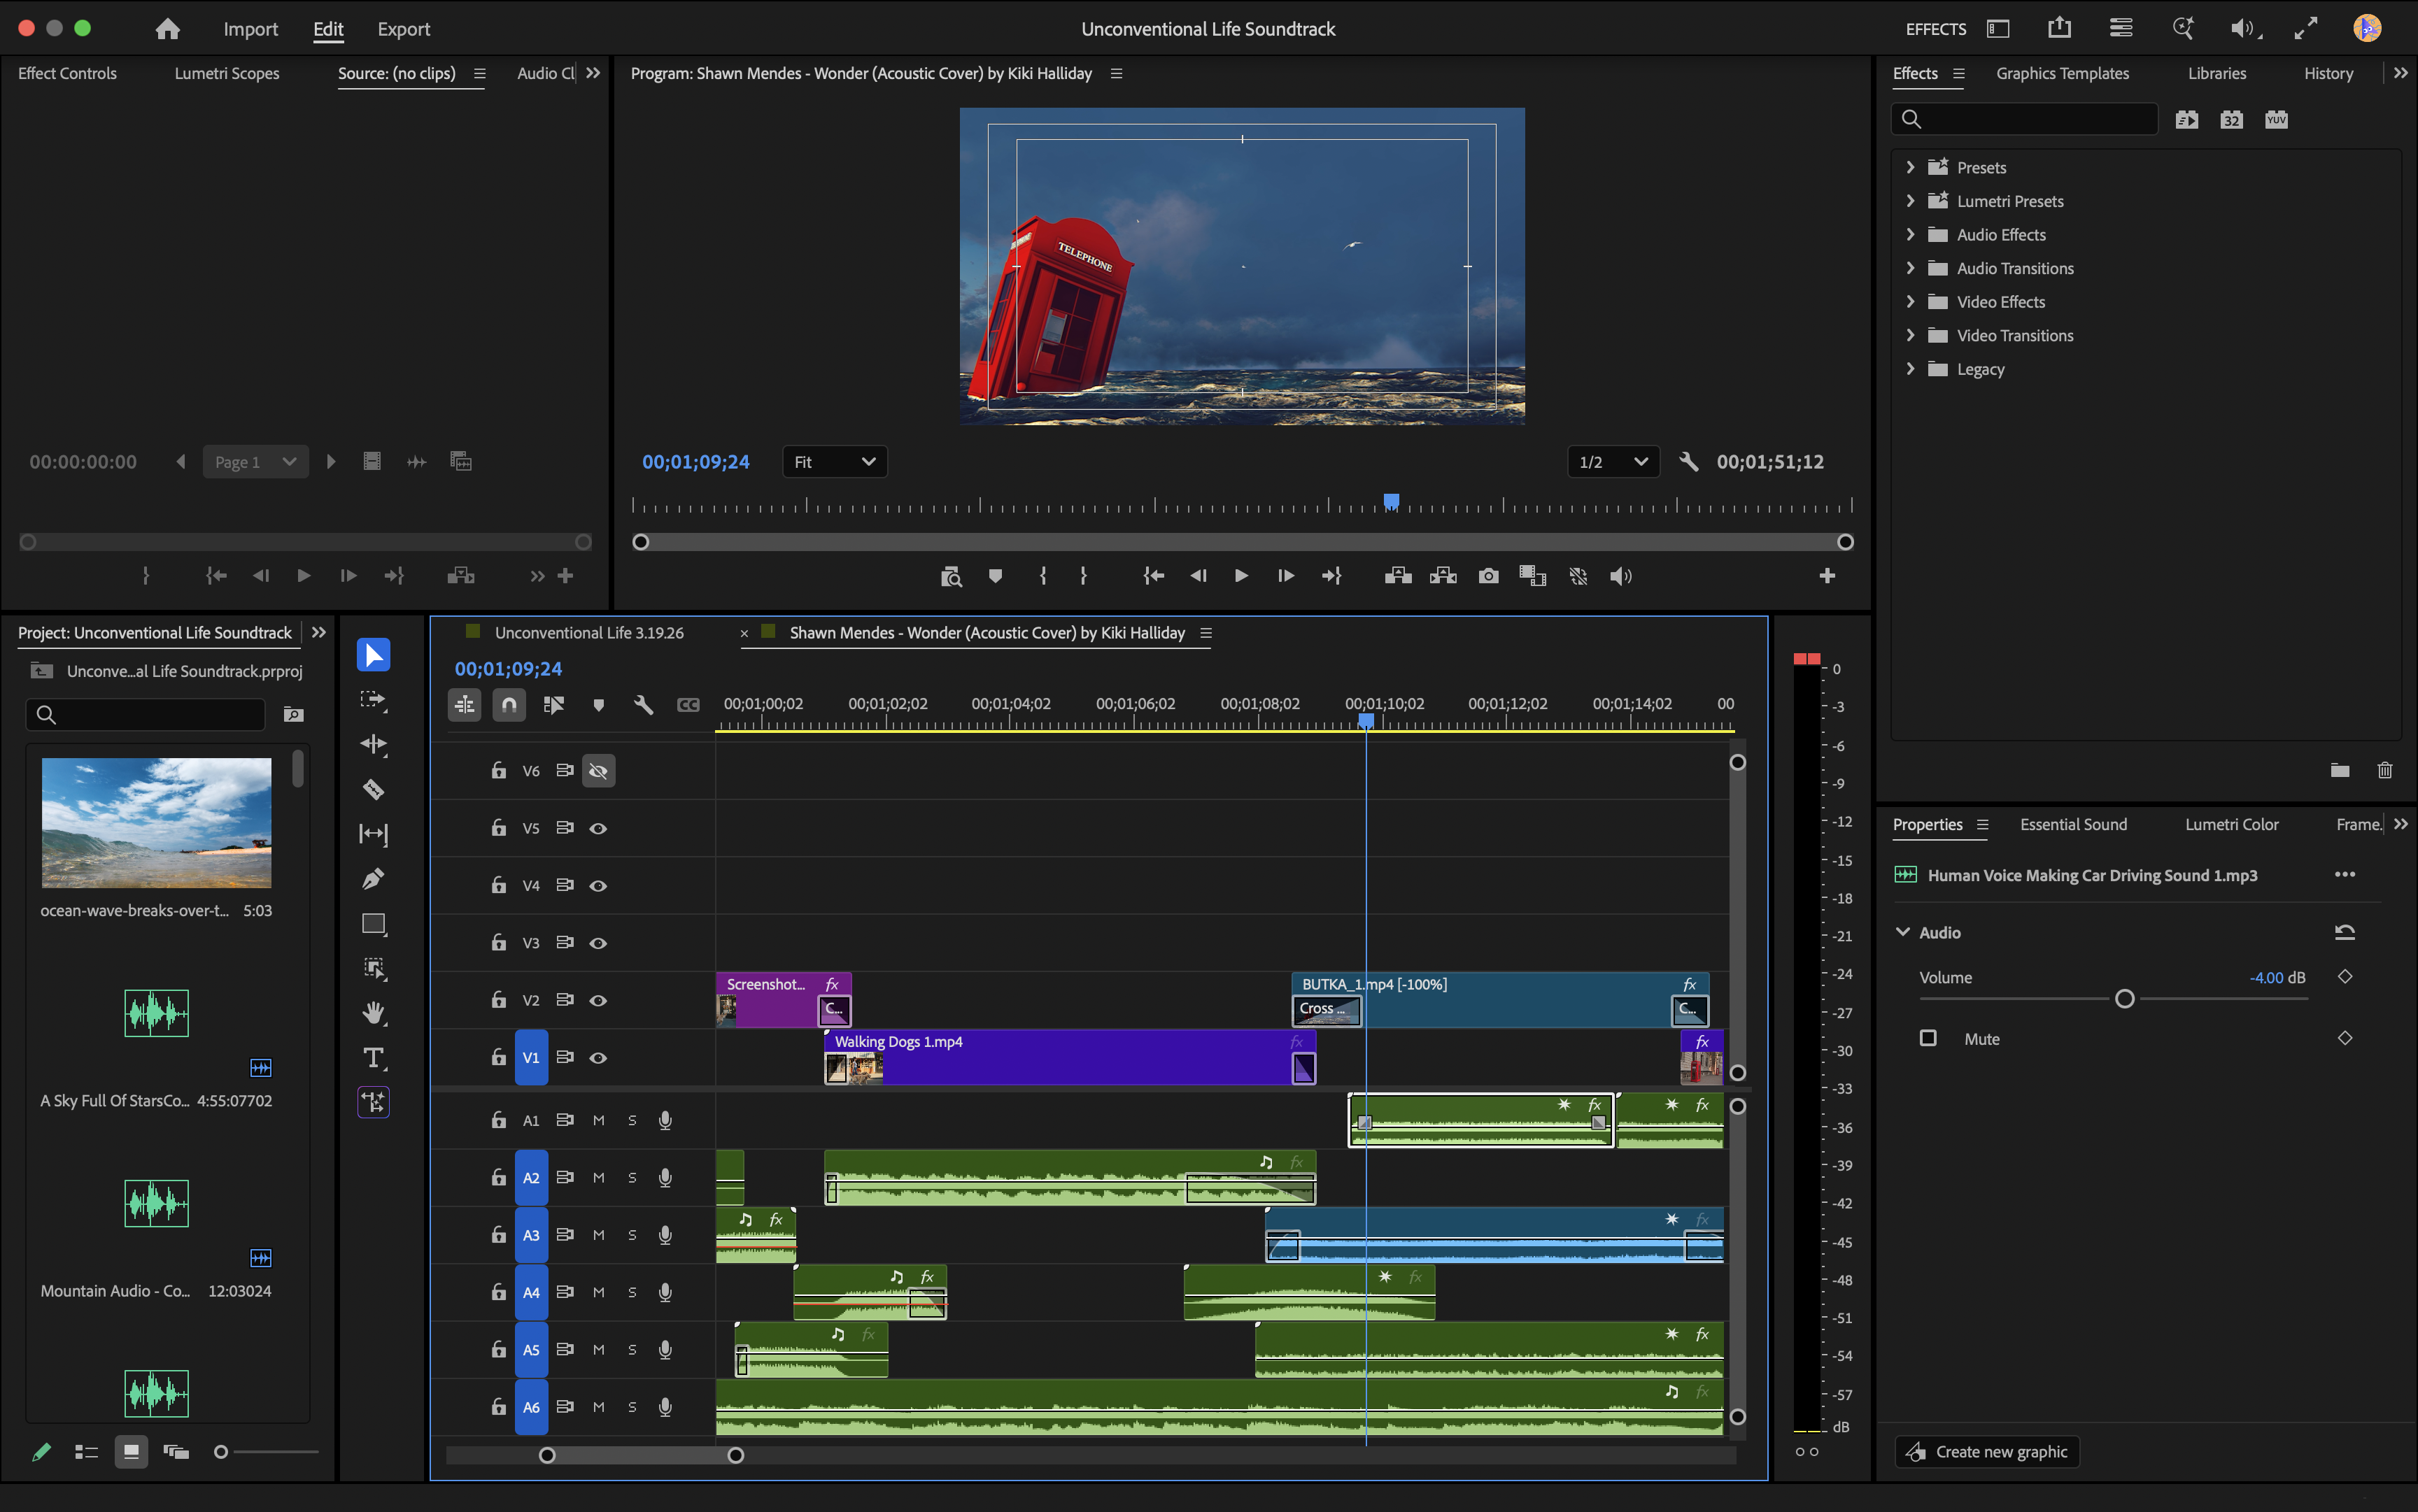The width and height of the screenshot is (2418, 1512).
Task: Click Accelerated Effects filter icon
Action: pyautogui.click(x=2187, y=120)
